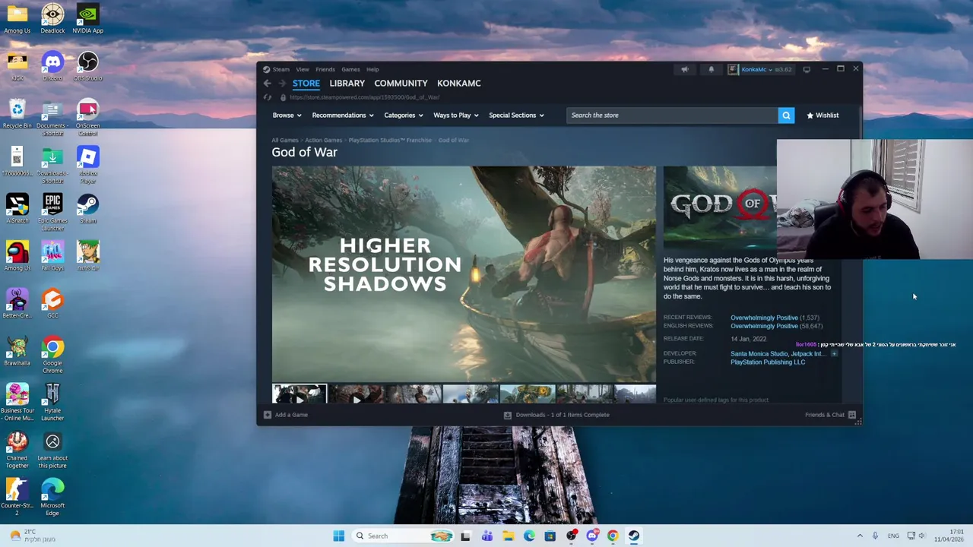
Task: Click the KonkaMc profile avatar
Action: coord(733,69)
